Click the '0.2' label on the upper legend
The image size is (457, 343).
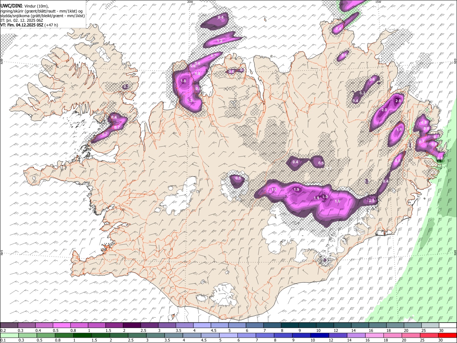pyautogui.click(x=3, y=330)
